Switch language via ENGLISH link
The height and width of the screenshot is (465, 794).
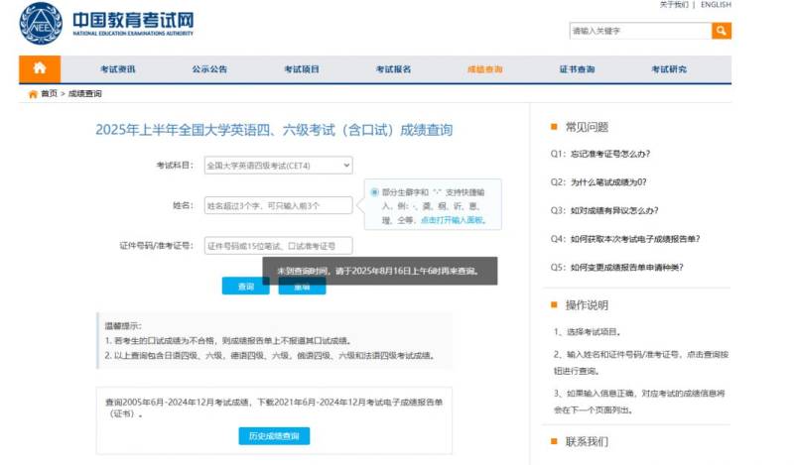(716, 5)
